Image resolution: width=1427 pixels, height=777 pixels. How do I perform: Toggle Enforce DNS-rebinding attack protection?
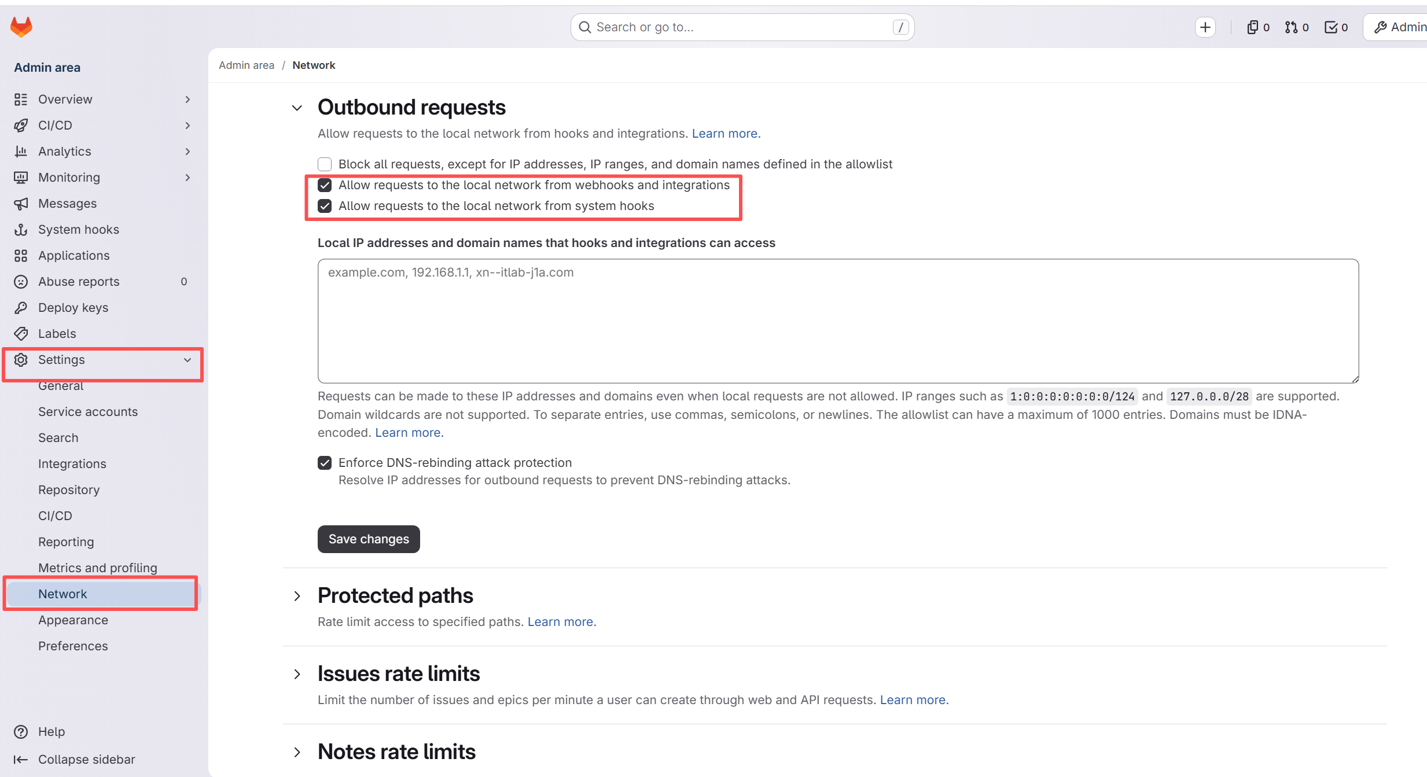[x=325, y=463]
